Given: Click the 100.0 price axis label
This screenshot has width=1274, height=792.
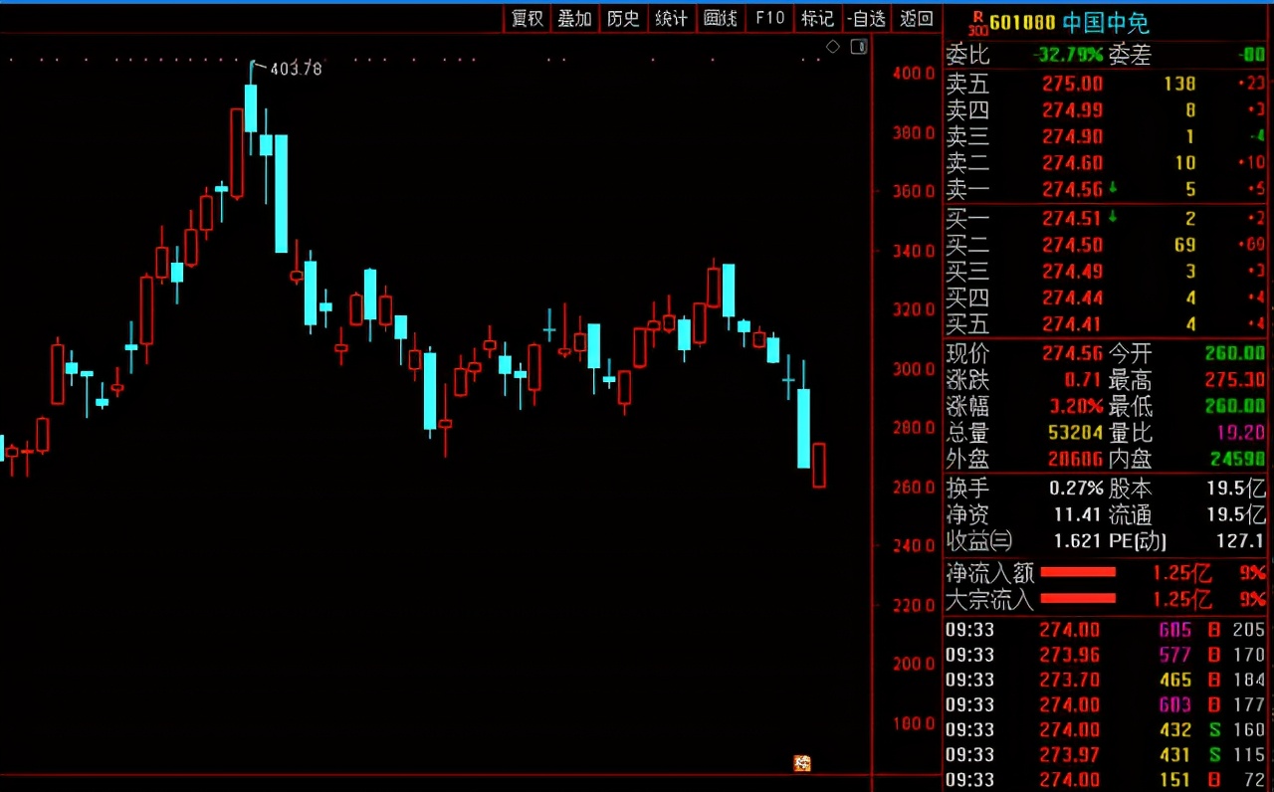Looking at the screenshot, I should (914, 723).
